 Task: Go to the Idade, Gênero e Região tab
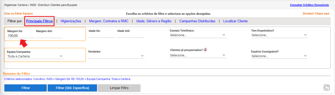pyautogui.click(x=154, y=21)
